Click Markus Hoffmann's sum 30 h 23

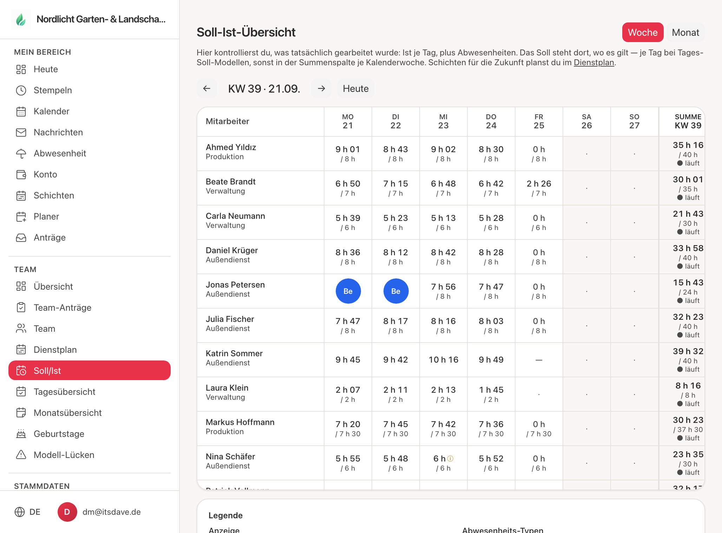click(x=688, y=420)
